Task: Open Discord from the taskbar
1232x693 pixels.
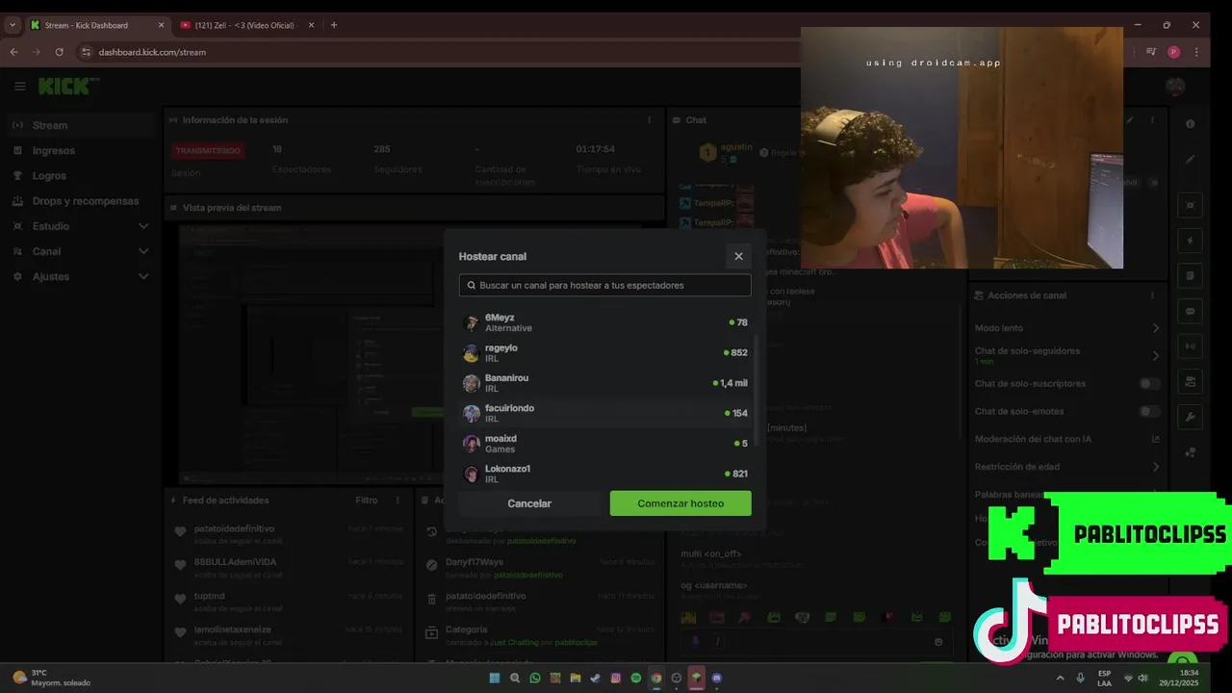Action: [716, 678]
